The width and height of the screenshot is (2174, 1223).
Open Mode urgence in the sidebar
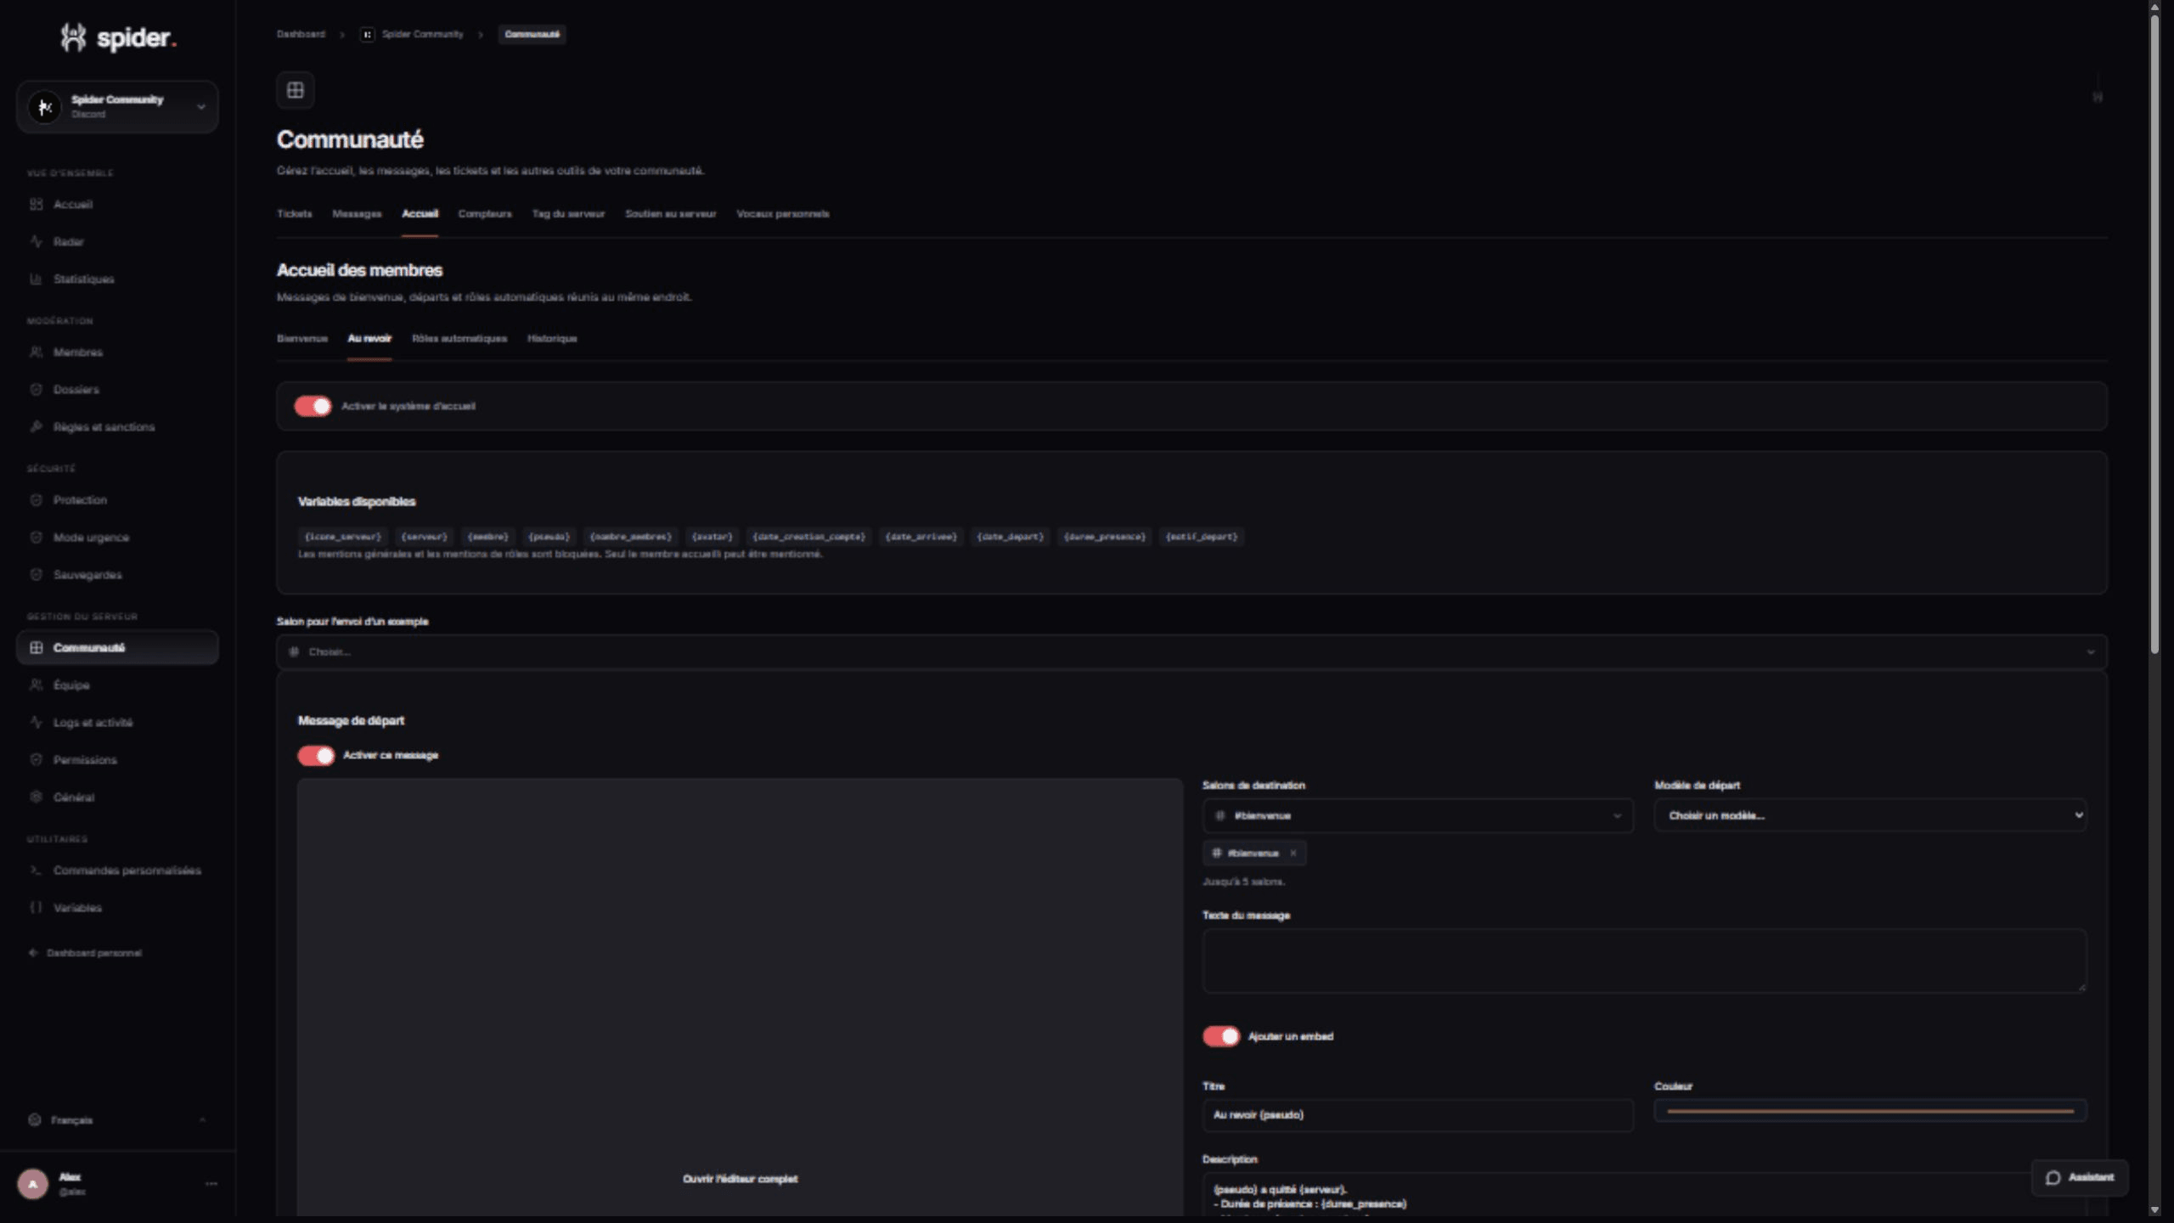(117, 538)
